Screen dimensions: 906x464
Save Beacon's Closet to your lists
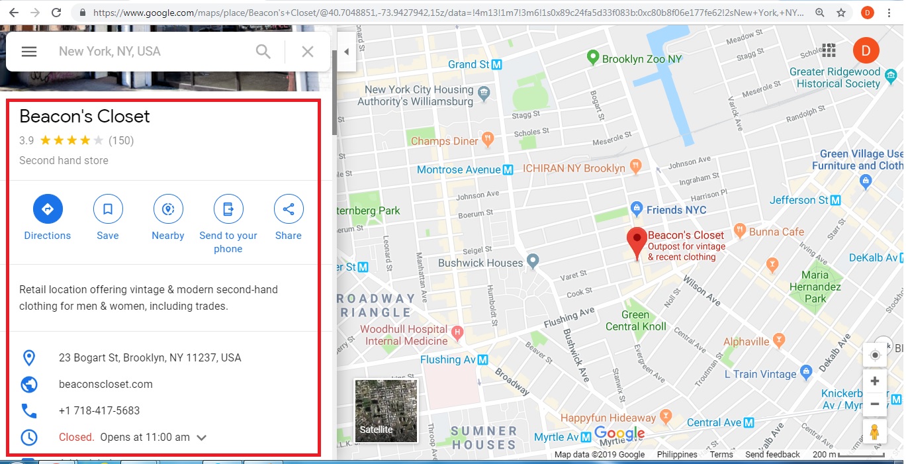[108, 218]
